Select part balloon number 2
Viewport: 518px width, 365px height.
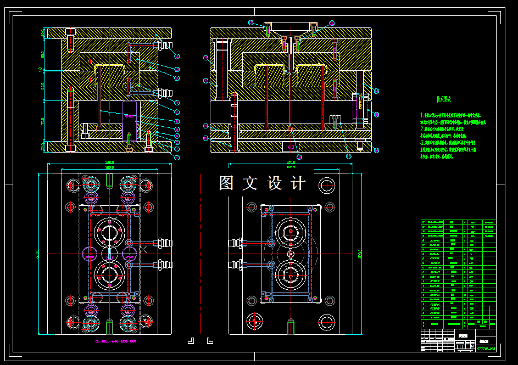[177, 149]
